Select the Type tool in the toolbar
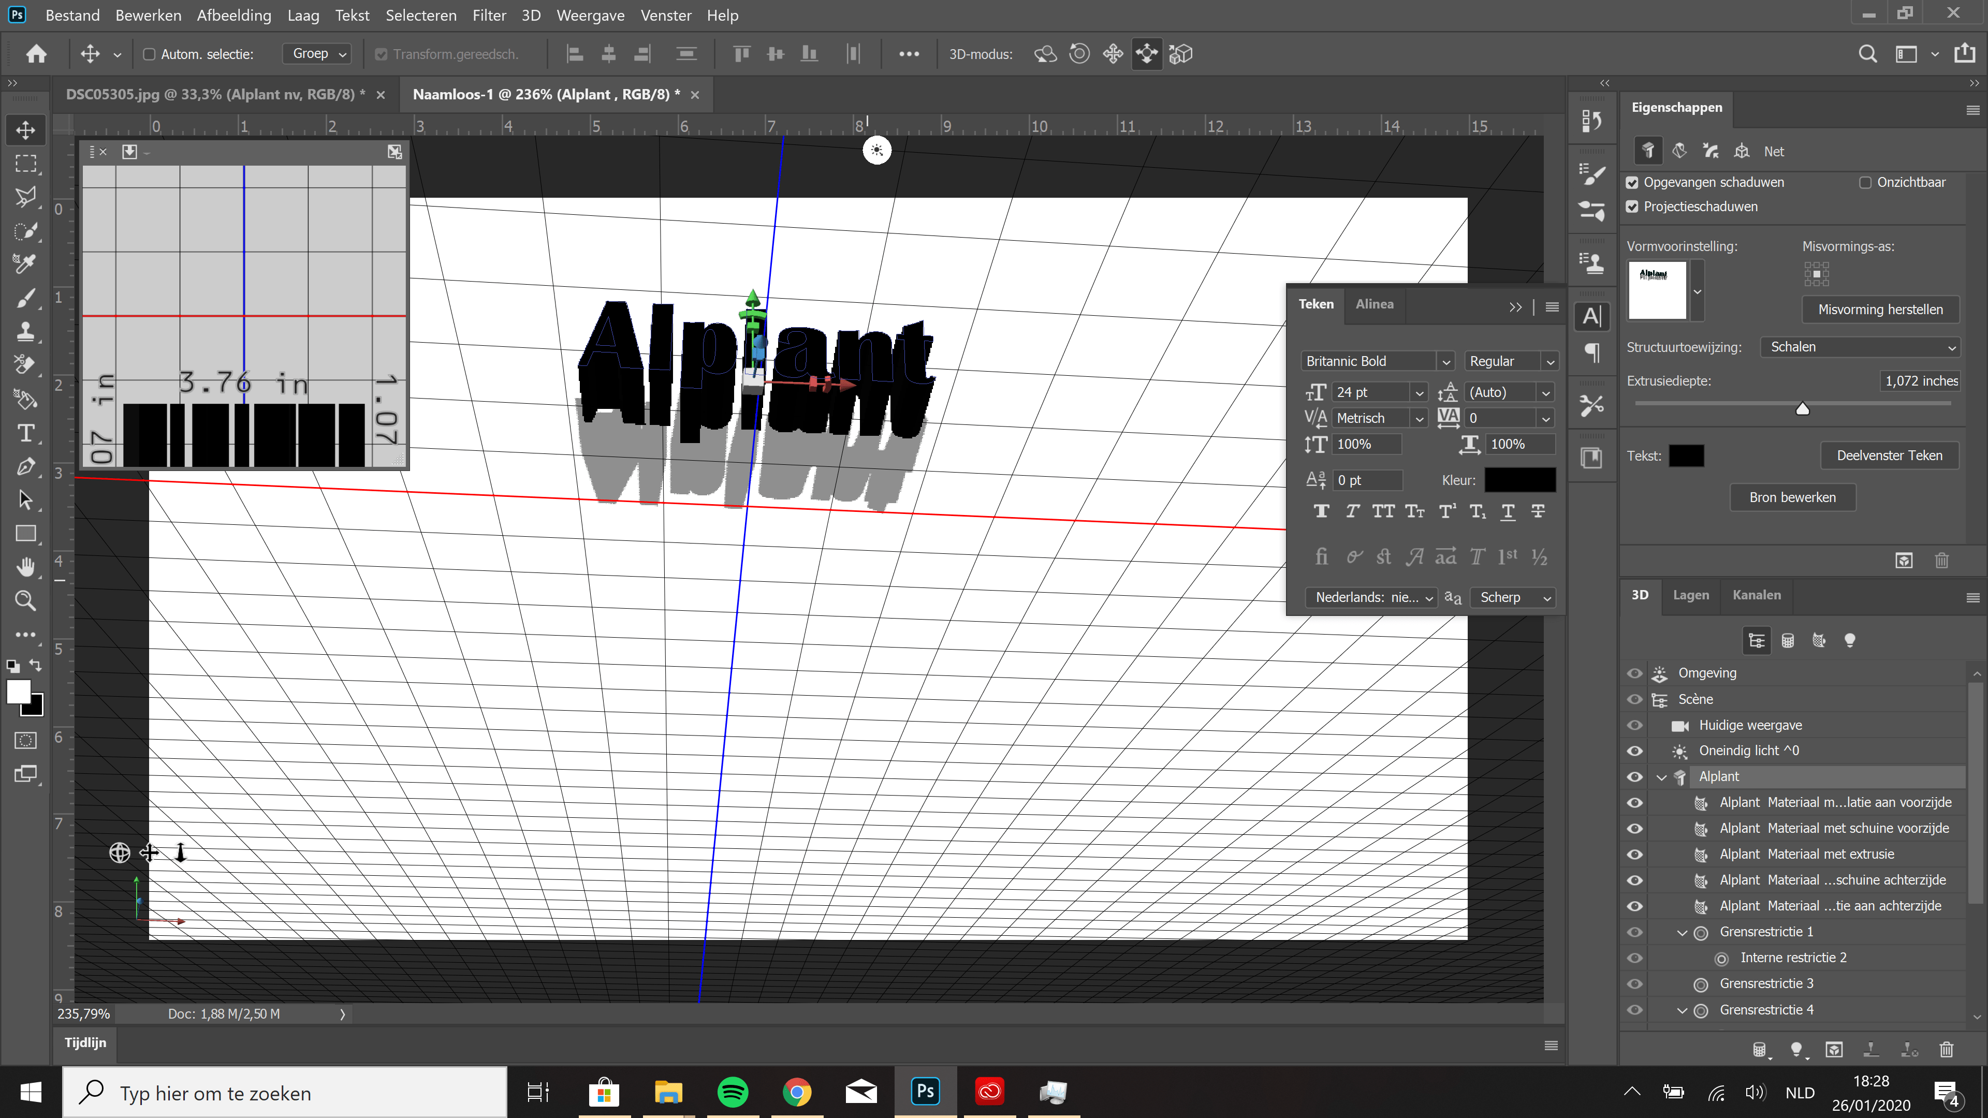 pos(25,433)
